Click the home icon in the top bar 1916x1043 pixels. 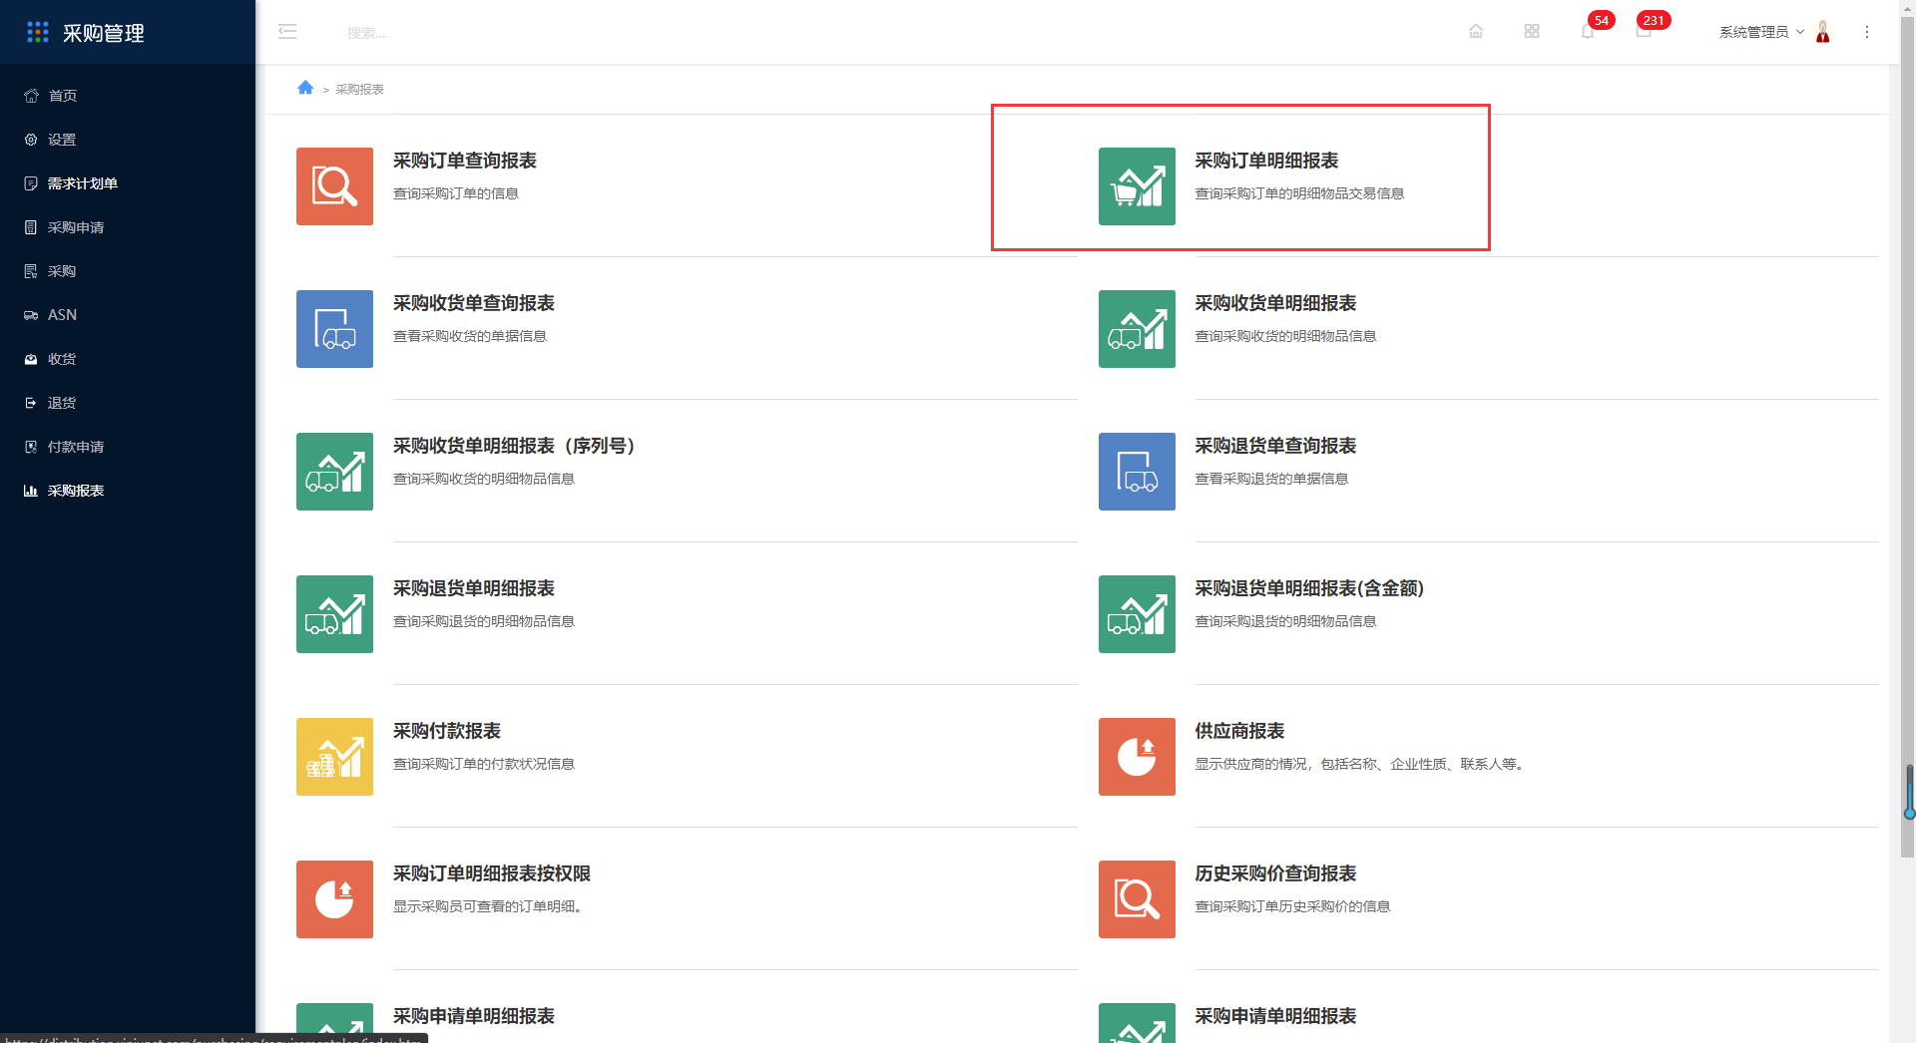tap(1476, 32)
